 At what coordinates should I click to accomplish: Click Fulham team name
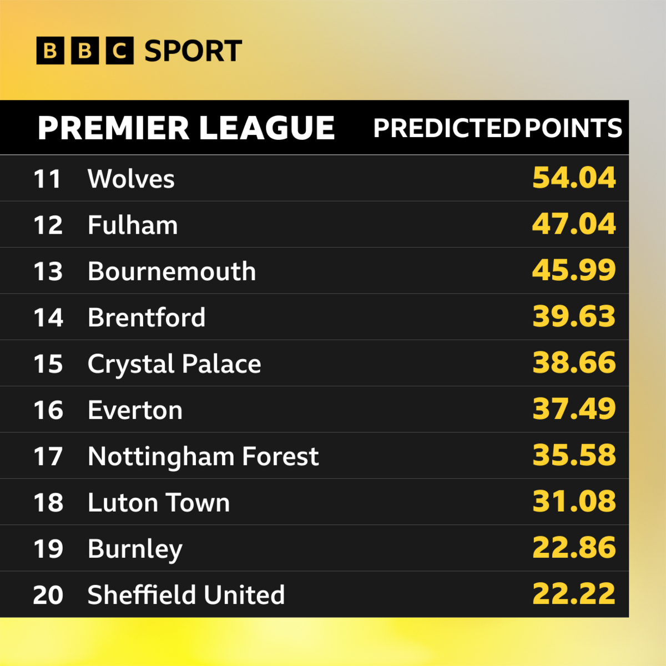[x=133, y=225]
